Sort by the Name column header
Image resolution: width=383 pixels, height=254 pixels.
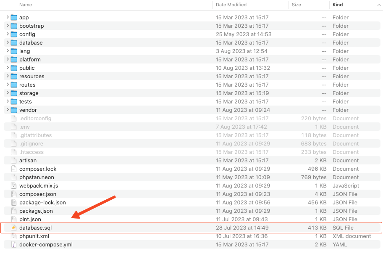(26, 5)
